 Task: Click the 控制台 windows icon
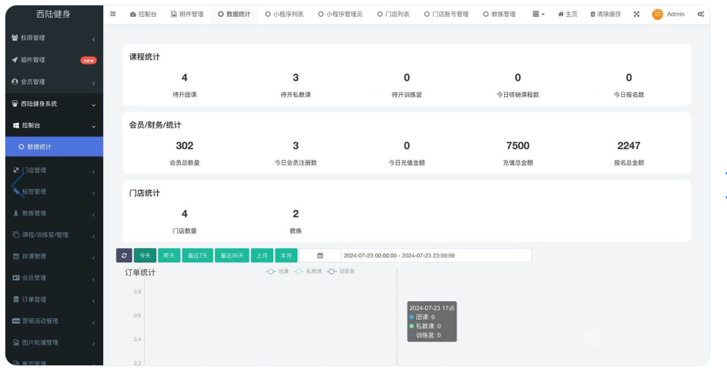coord(16,126)
